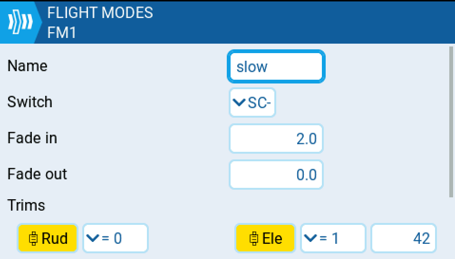
Task: Select the Fade out value 0.0
Action: pos(276,175)
